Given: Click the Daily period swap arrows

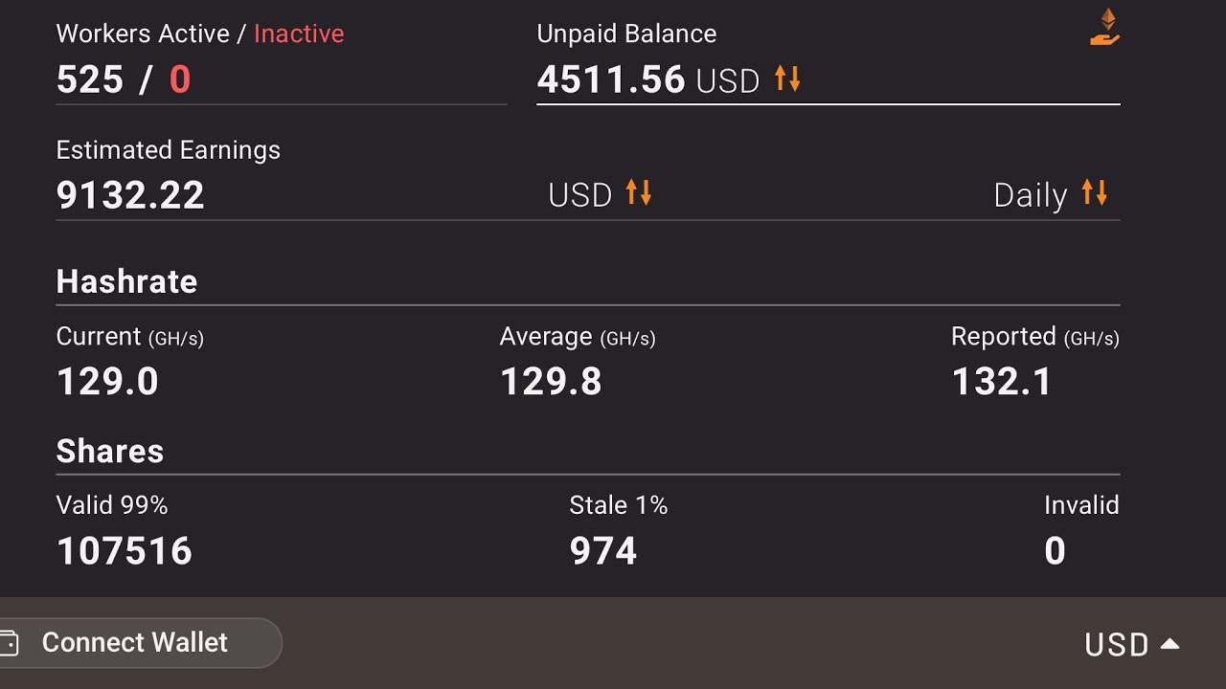Looking at the screenshot, I should tap(1095, 192).
